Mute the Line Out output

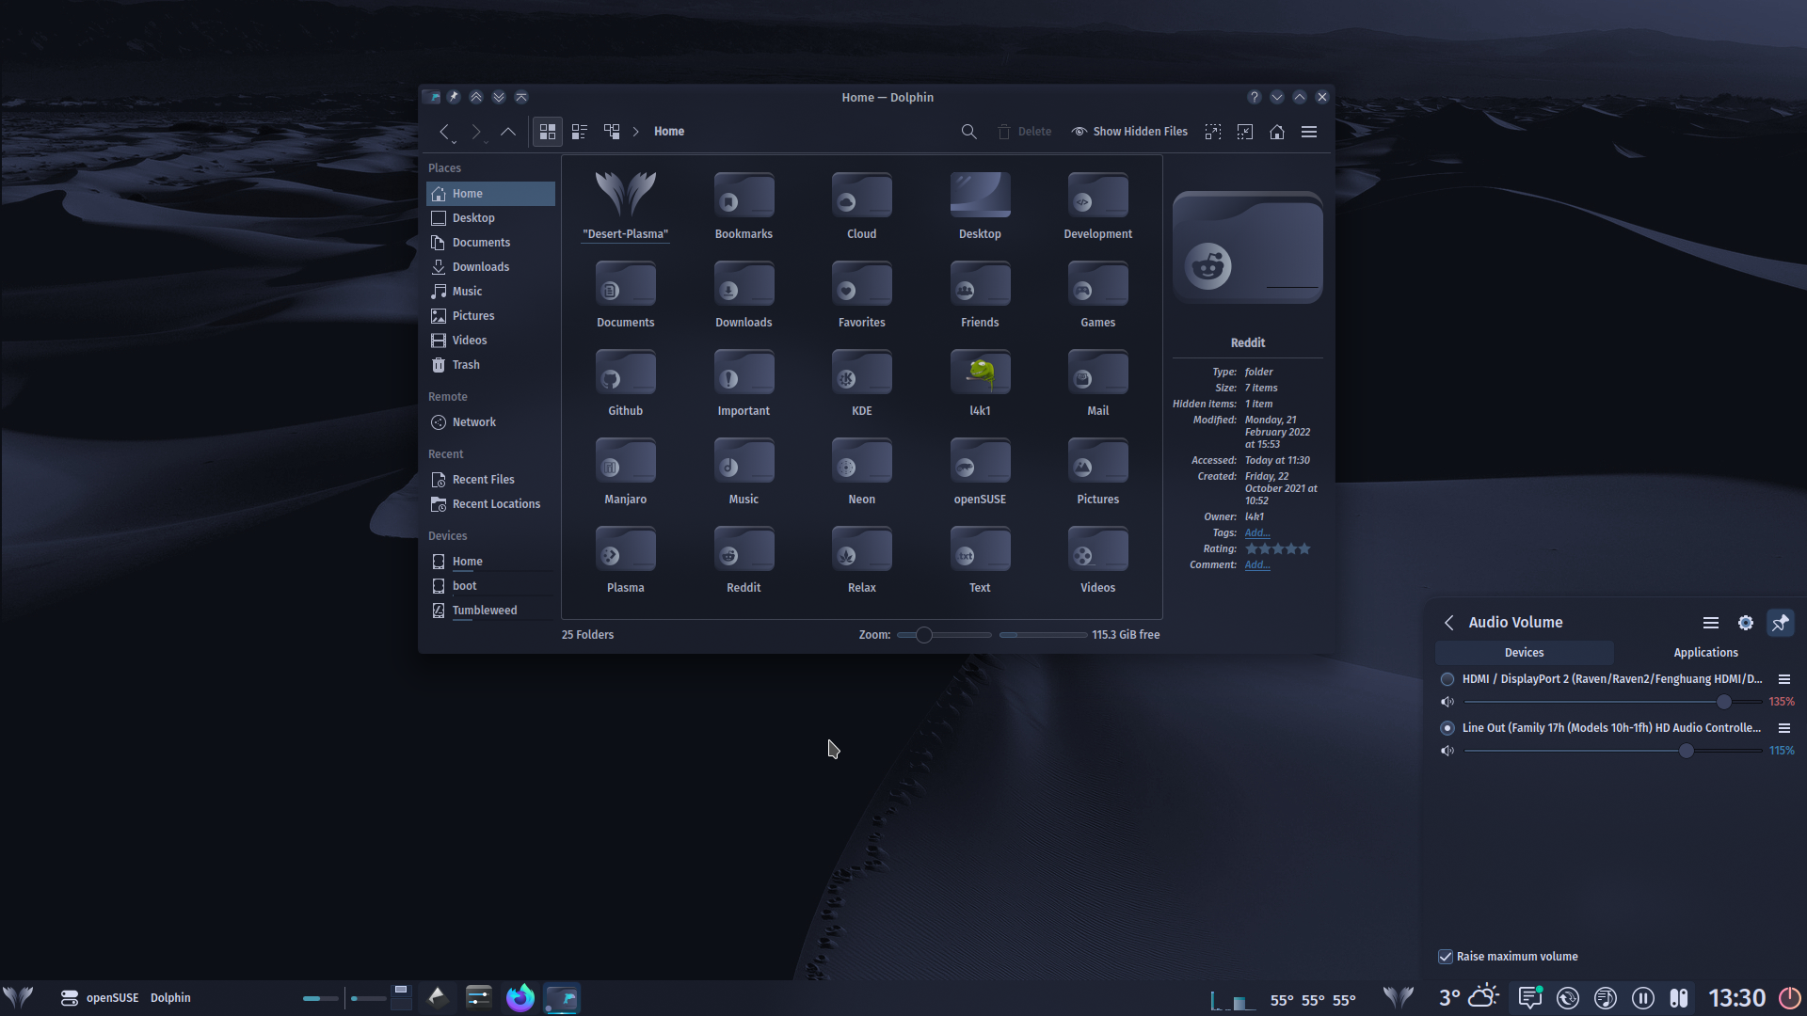point(1447,751)
